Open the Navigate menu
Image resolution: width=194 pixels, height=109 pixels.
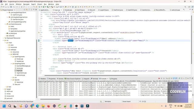pyautogui.click(x=26, y=4)
